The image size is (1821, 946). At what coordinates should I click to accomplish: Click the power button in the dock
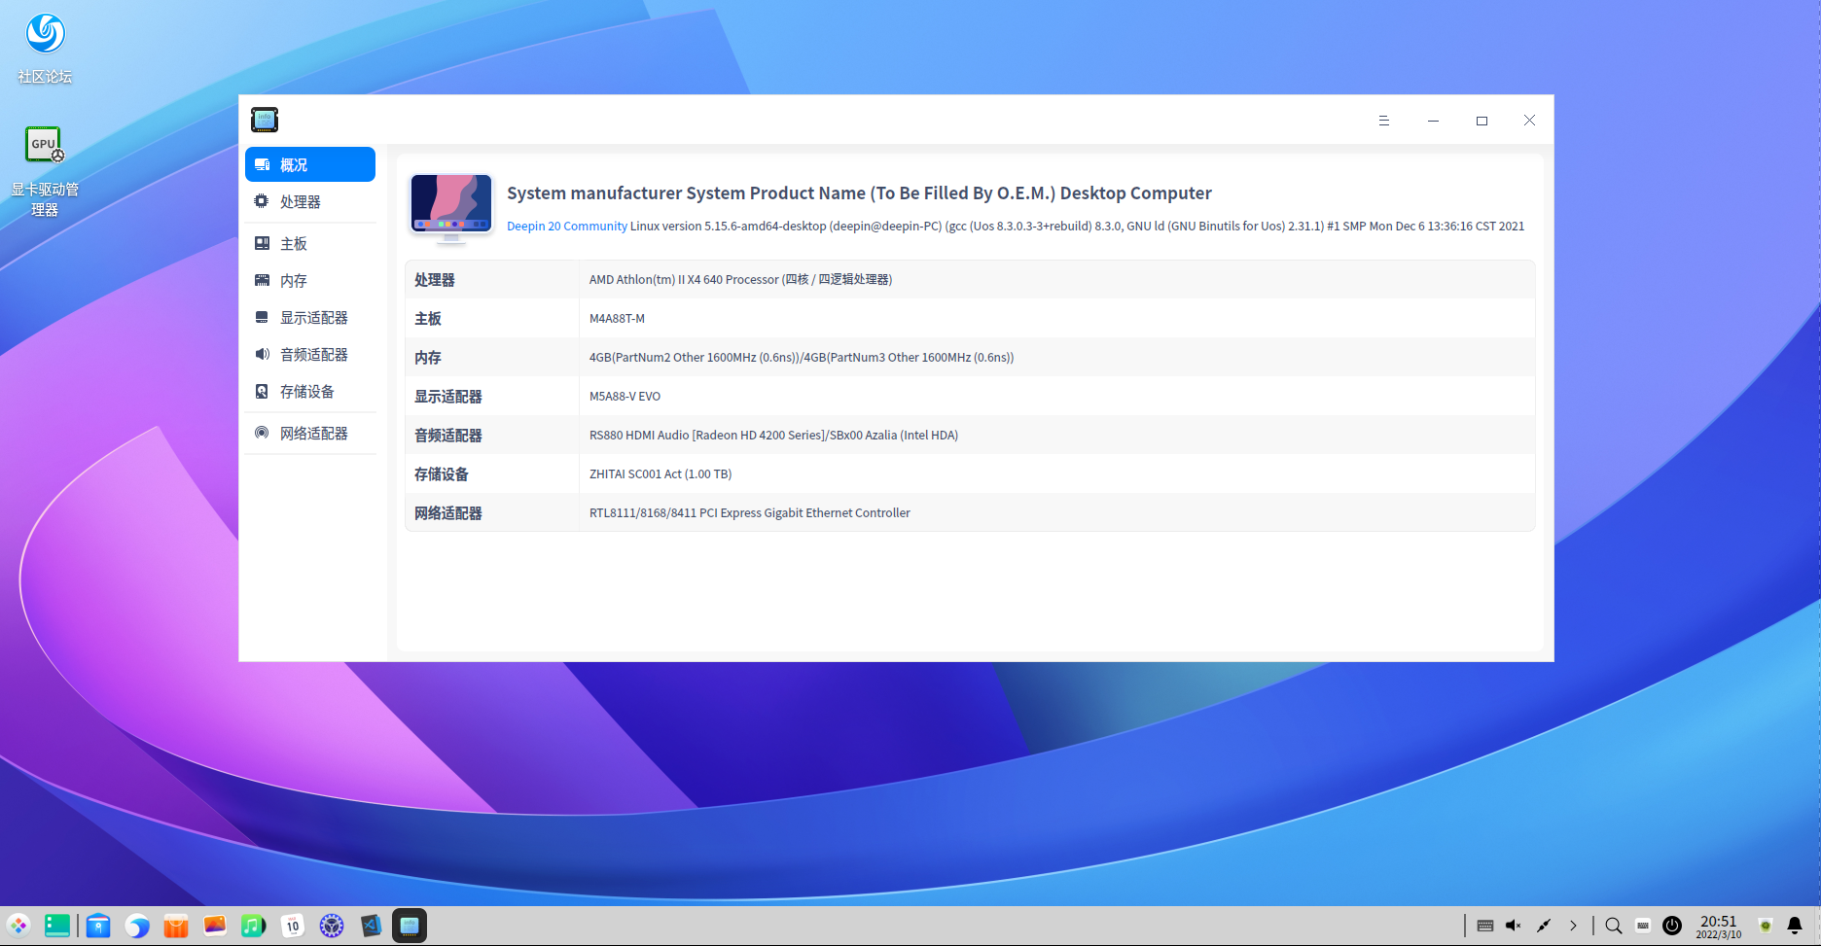[x=1672, y=926]
